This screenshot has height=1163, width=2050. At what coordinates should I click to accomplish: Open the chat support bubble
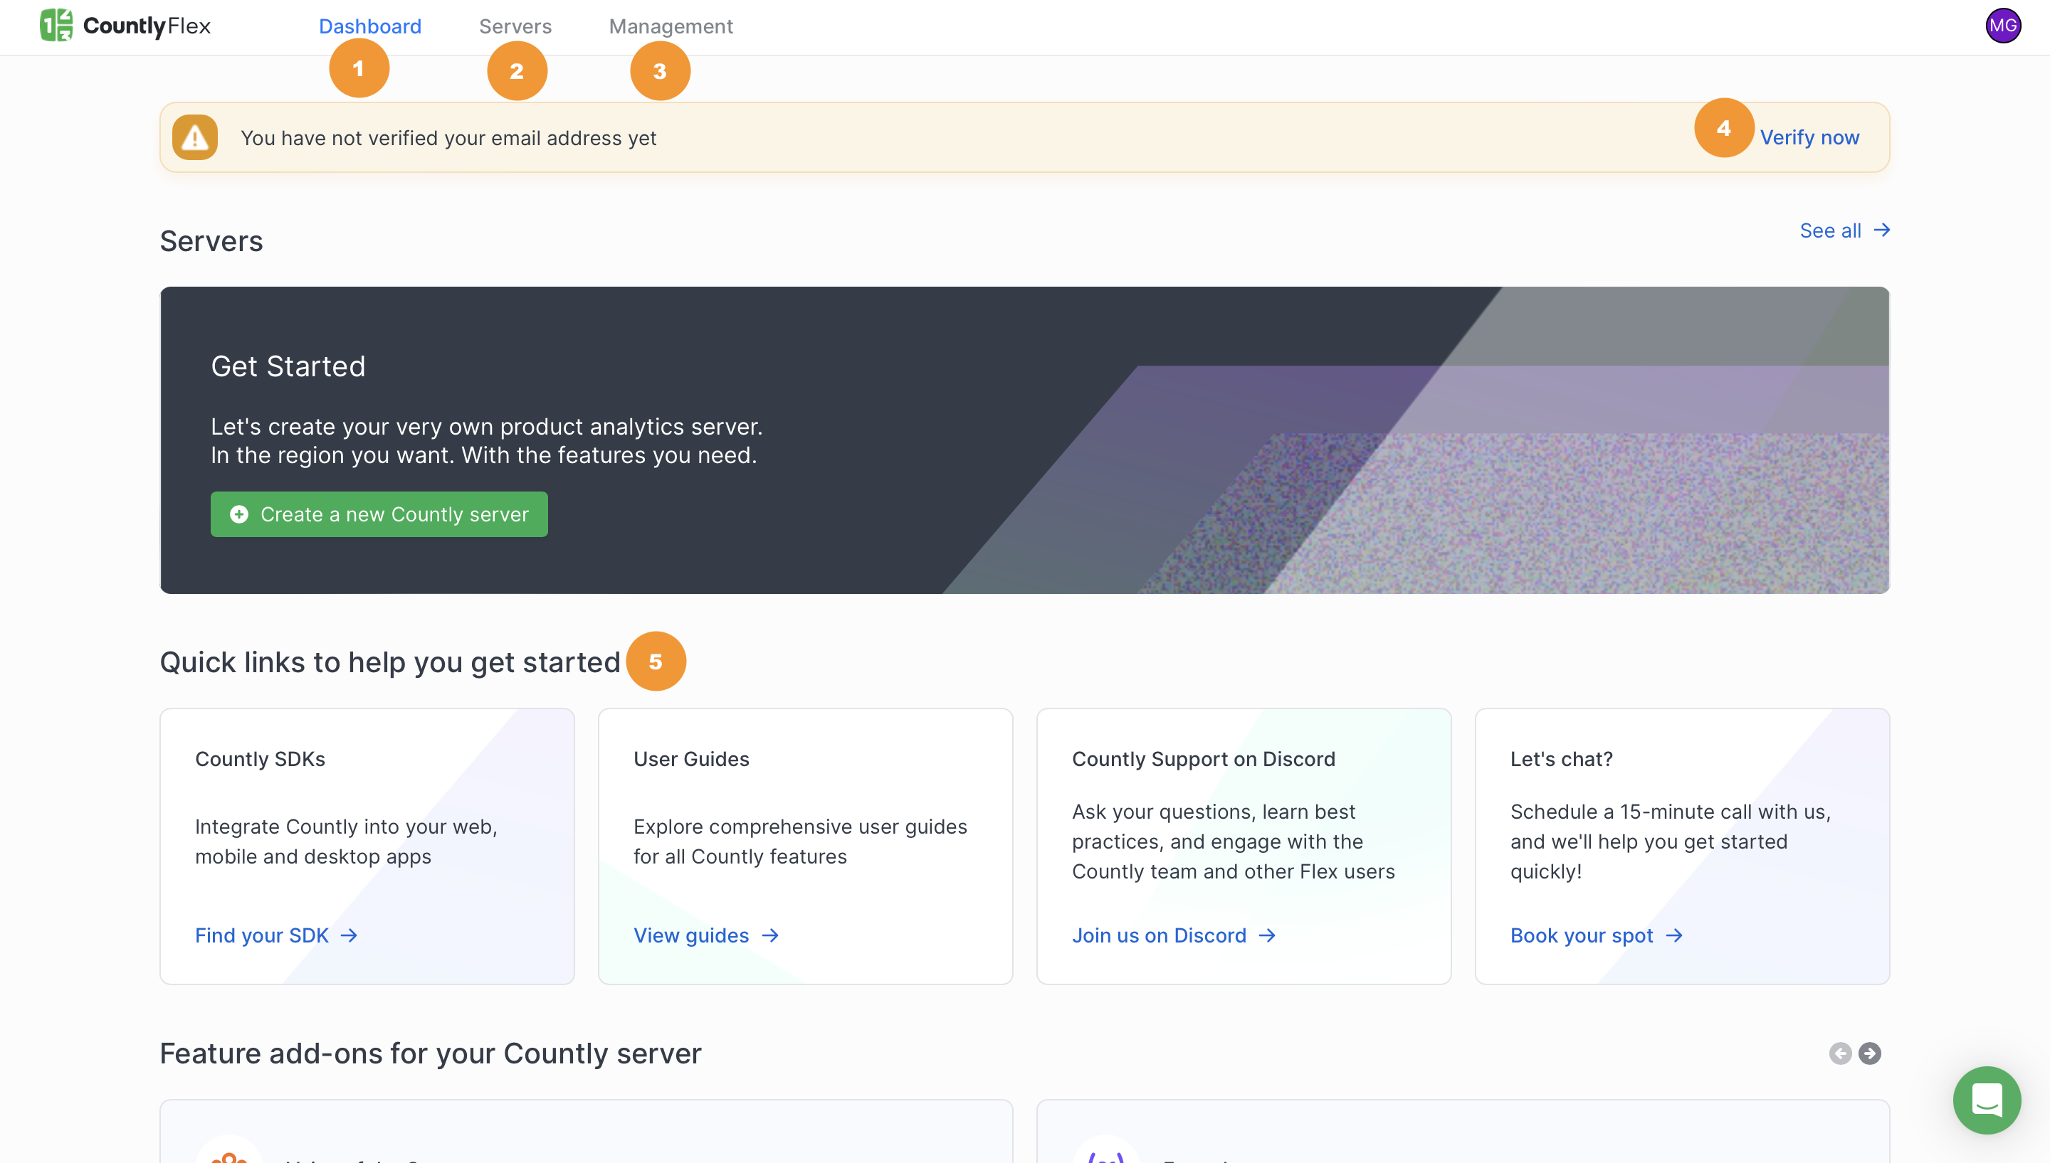point(1987,1100)
